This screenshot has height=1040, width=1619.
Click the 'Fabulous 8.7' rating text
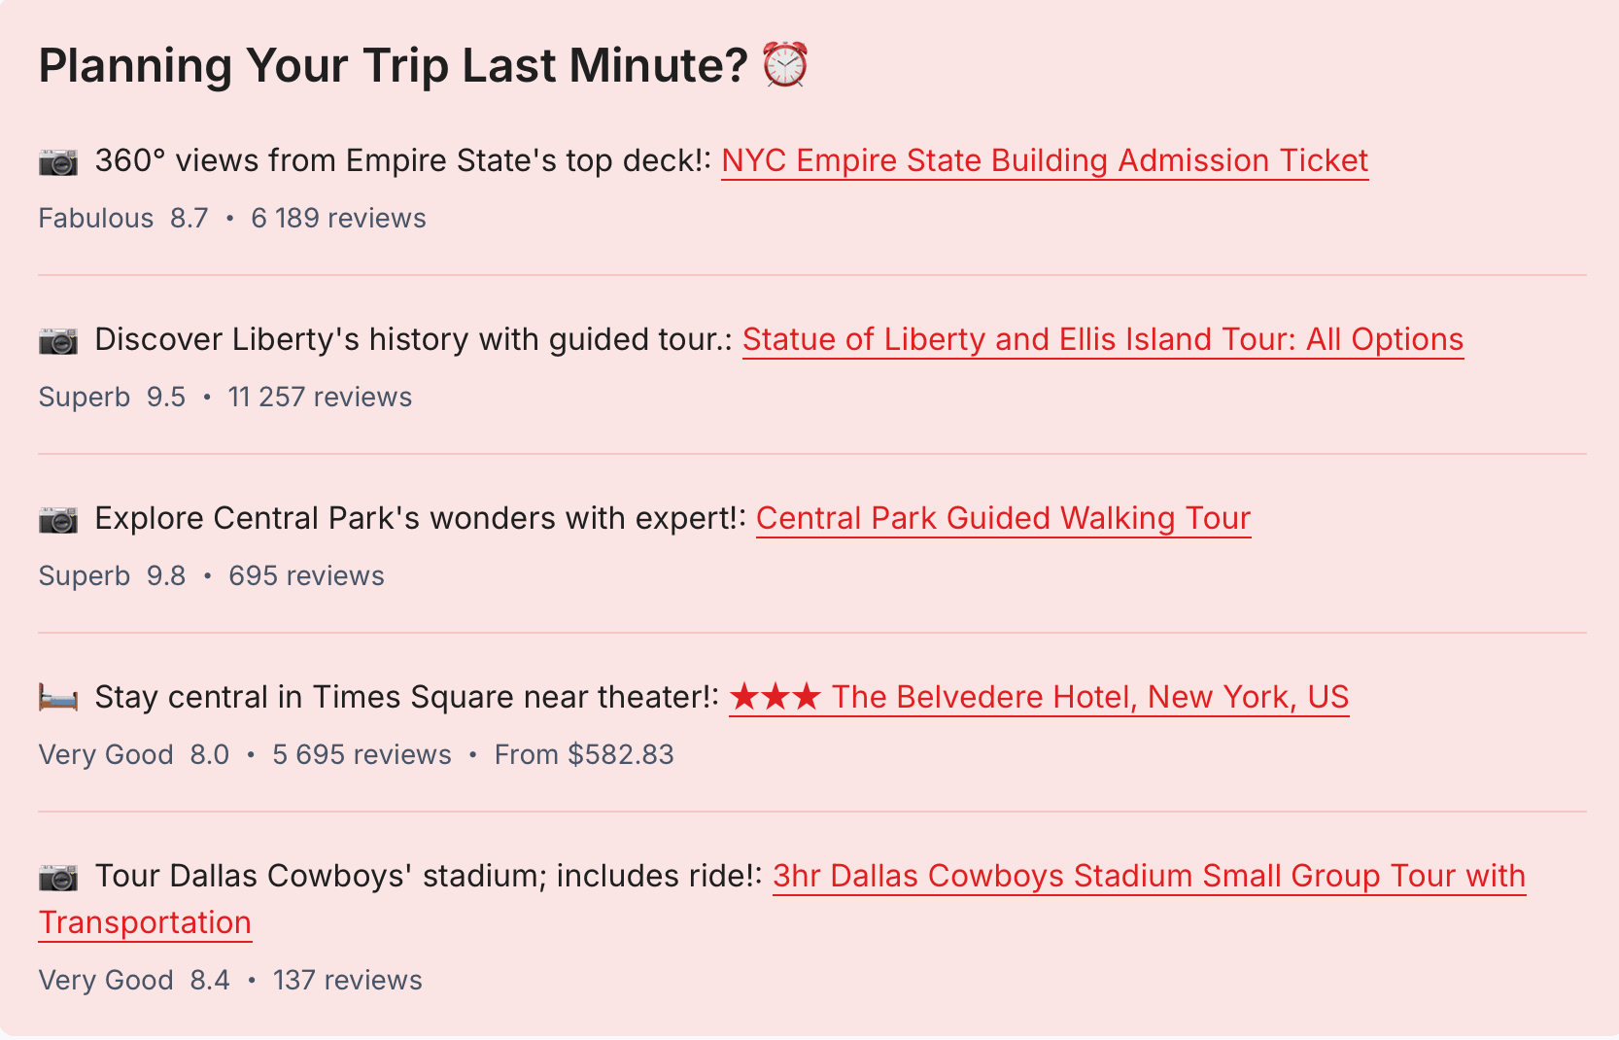[x=123, y=218]
